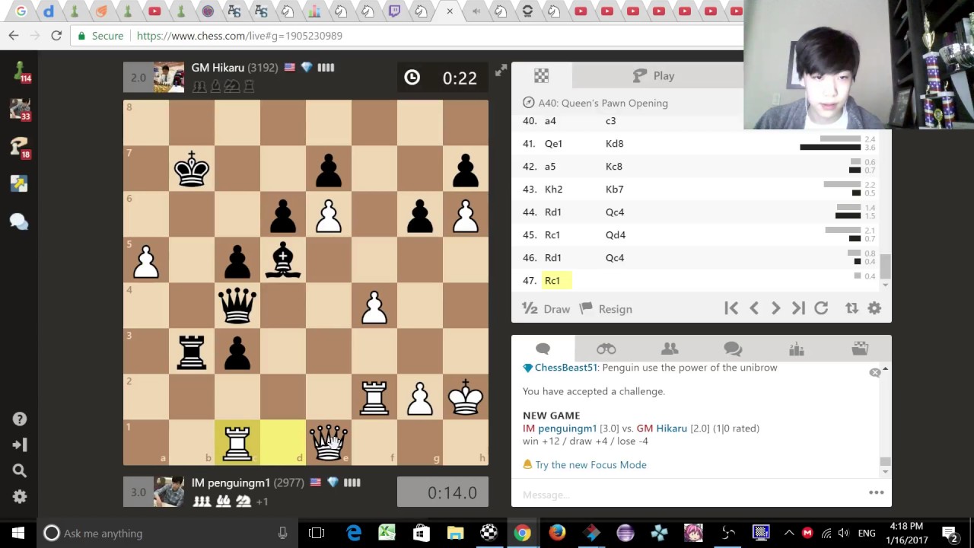
Task: Open Windows Start menu
Action: tap(18, 533)
